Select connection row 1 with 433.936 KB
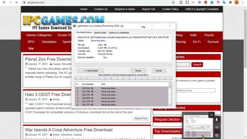 [x=122, y=88]
